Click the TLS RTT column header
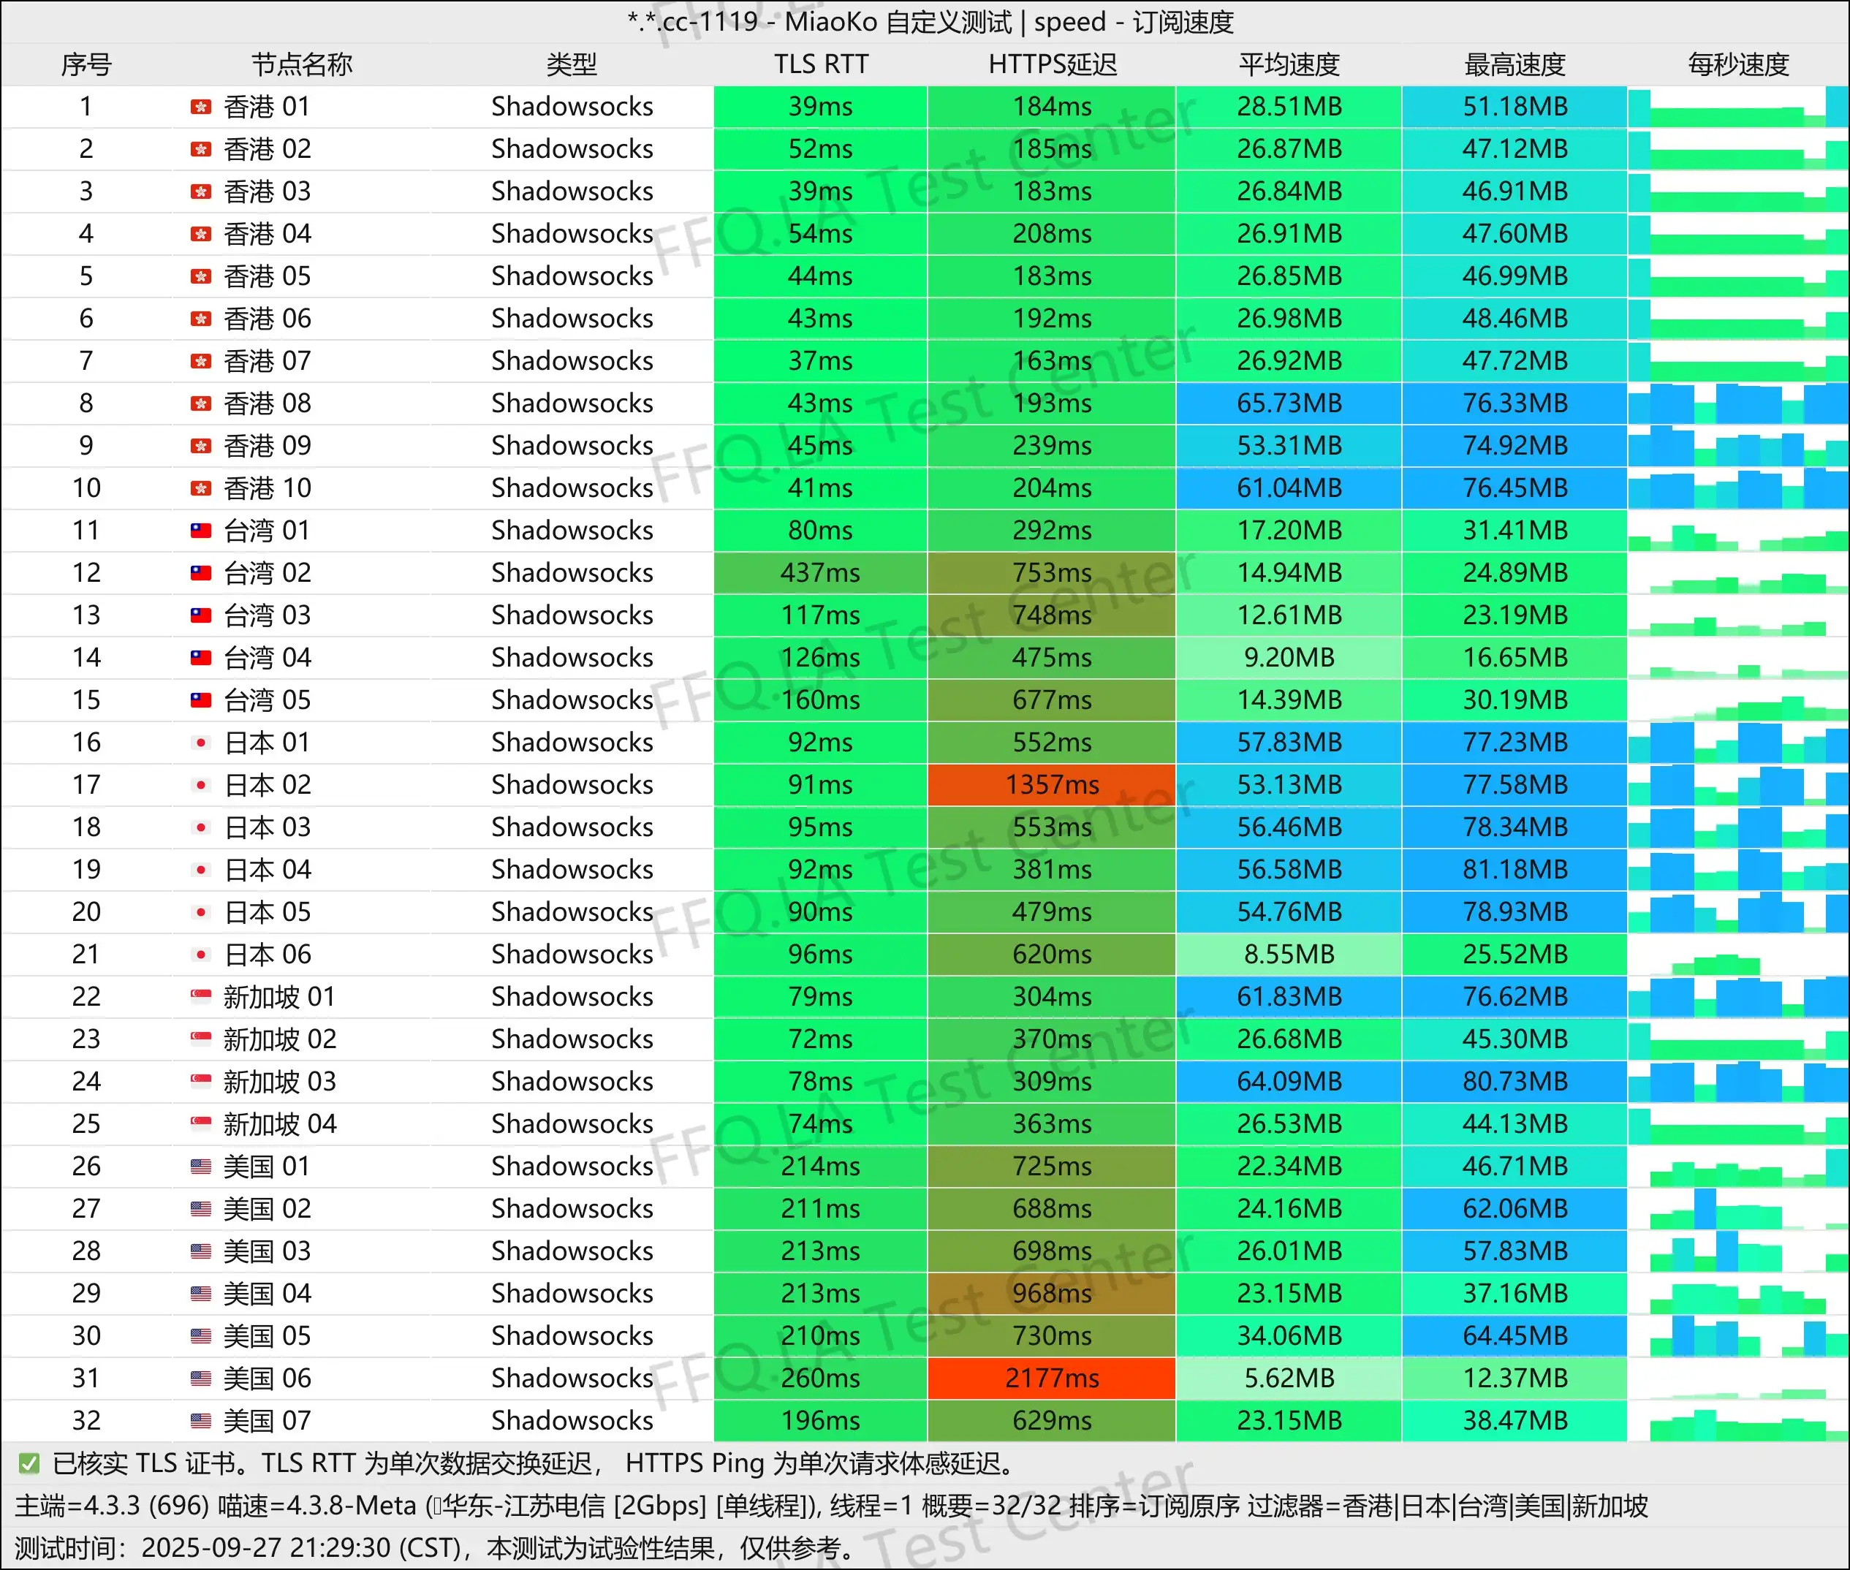 (820, 64)
